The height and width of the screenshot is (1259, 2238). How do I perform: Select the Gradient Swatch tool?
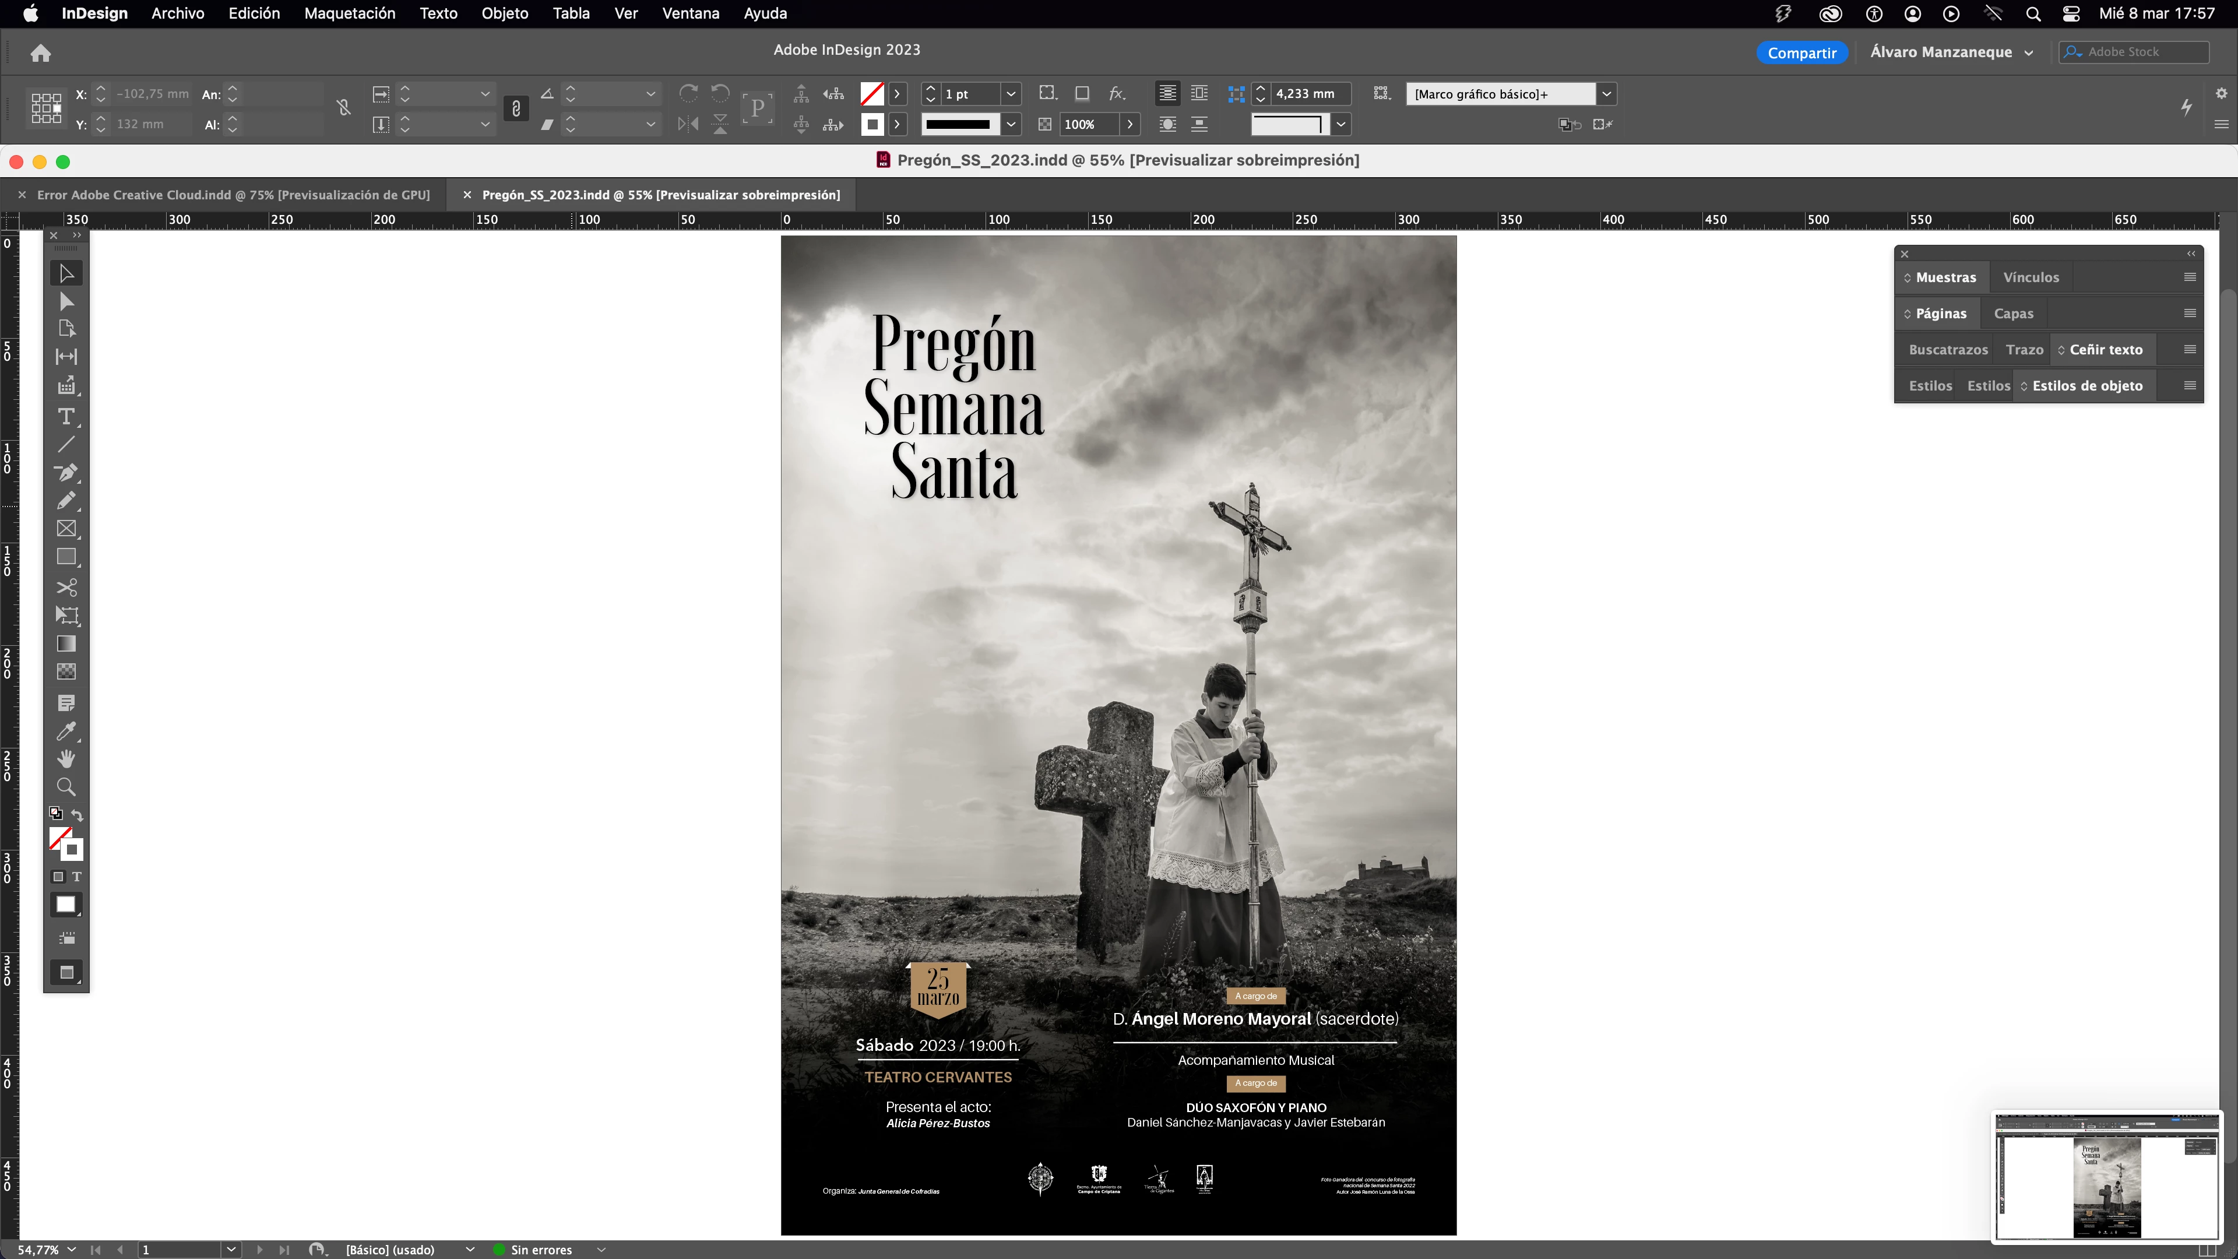pyautogui.click(x=66, y=644)
